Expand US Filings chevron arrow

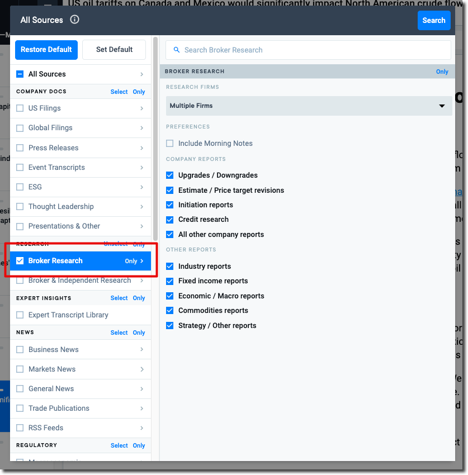141,108
